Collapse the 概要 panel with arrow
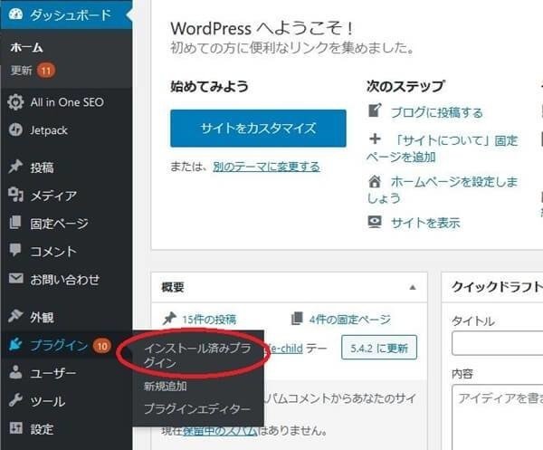The height and width of the screenshot is (450, 543). [413, 287]
